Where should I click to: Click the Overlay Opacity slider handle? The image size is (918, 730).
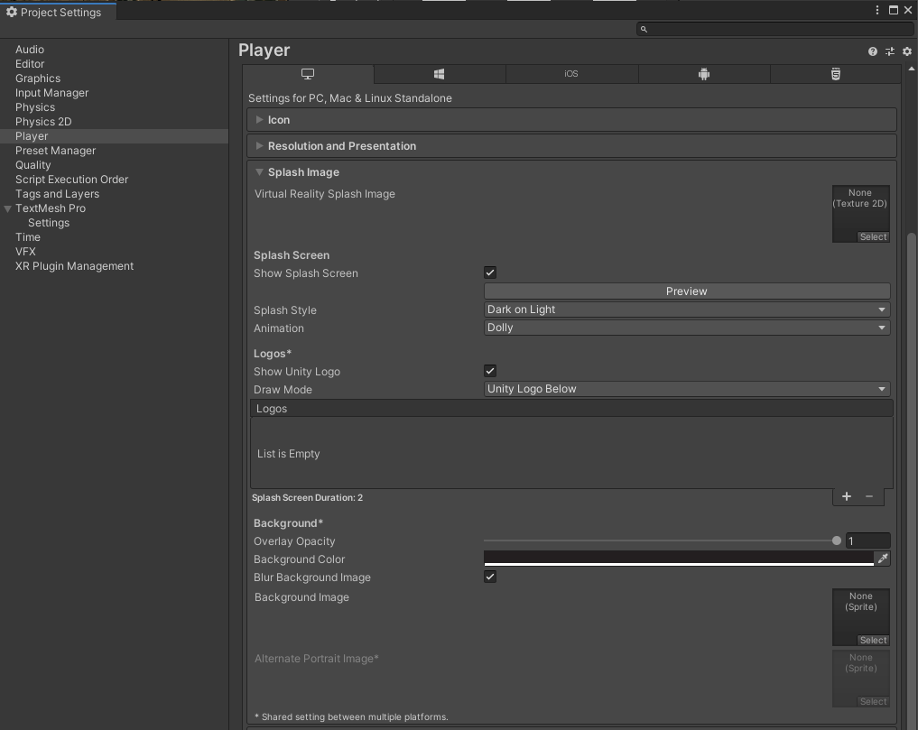[x=837, y=541]
